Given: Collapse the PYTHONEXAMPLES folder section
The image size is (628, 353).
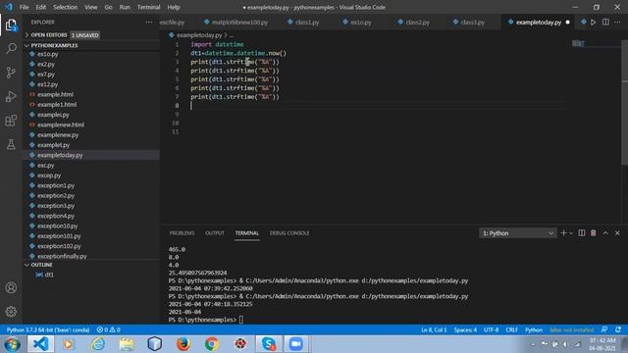Looking at the screenshot, I should point(54,46).
